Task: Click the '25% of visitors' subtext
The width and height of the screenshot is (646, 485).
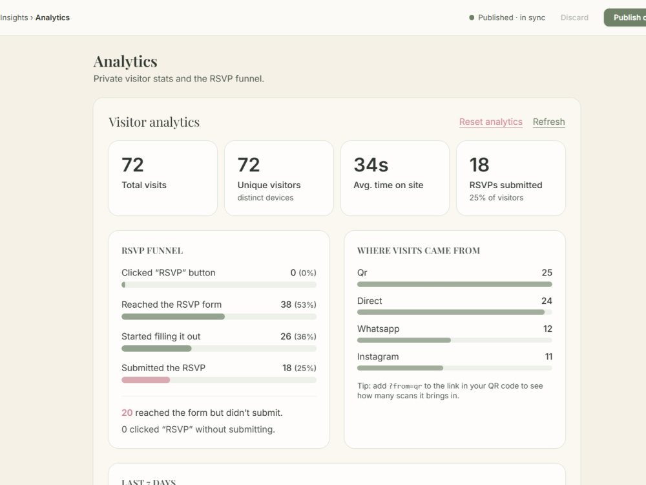Action: 496,197
